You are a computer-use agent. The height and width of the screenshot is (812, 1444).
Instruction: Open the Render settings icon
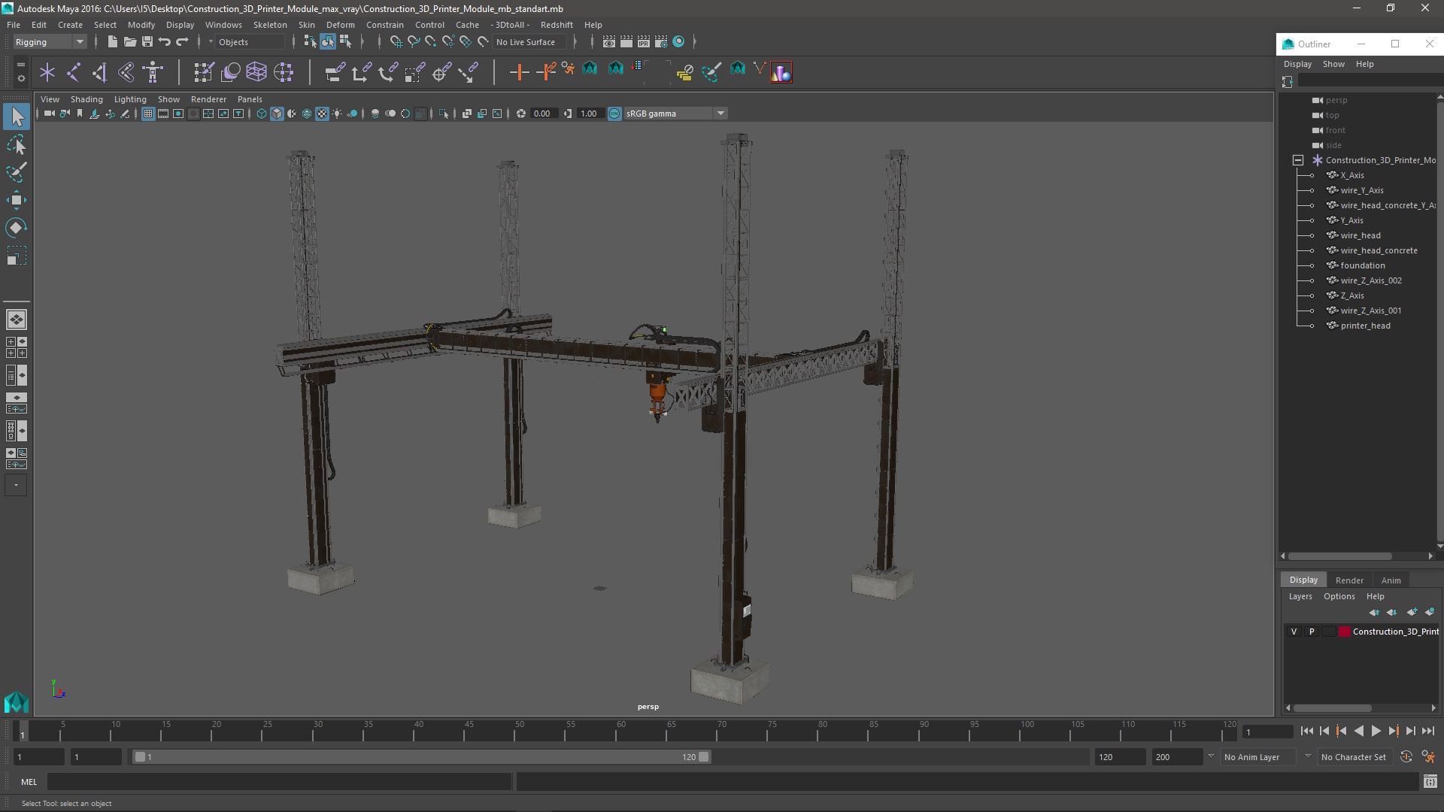661,42
